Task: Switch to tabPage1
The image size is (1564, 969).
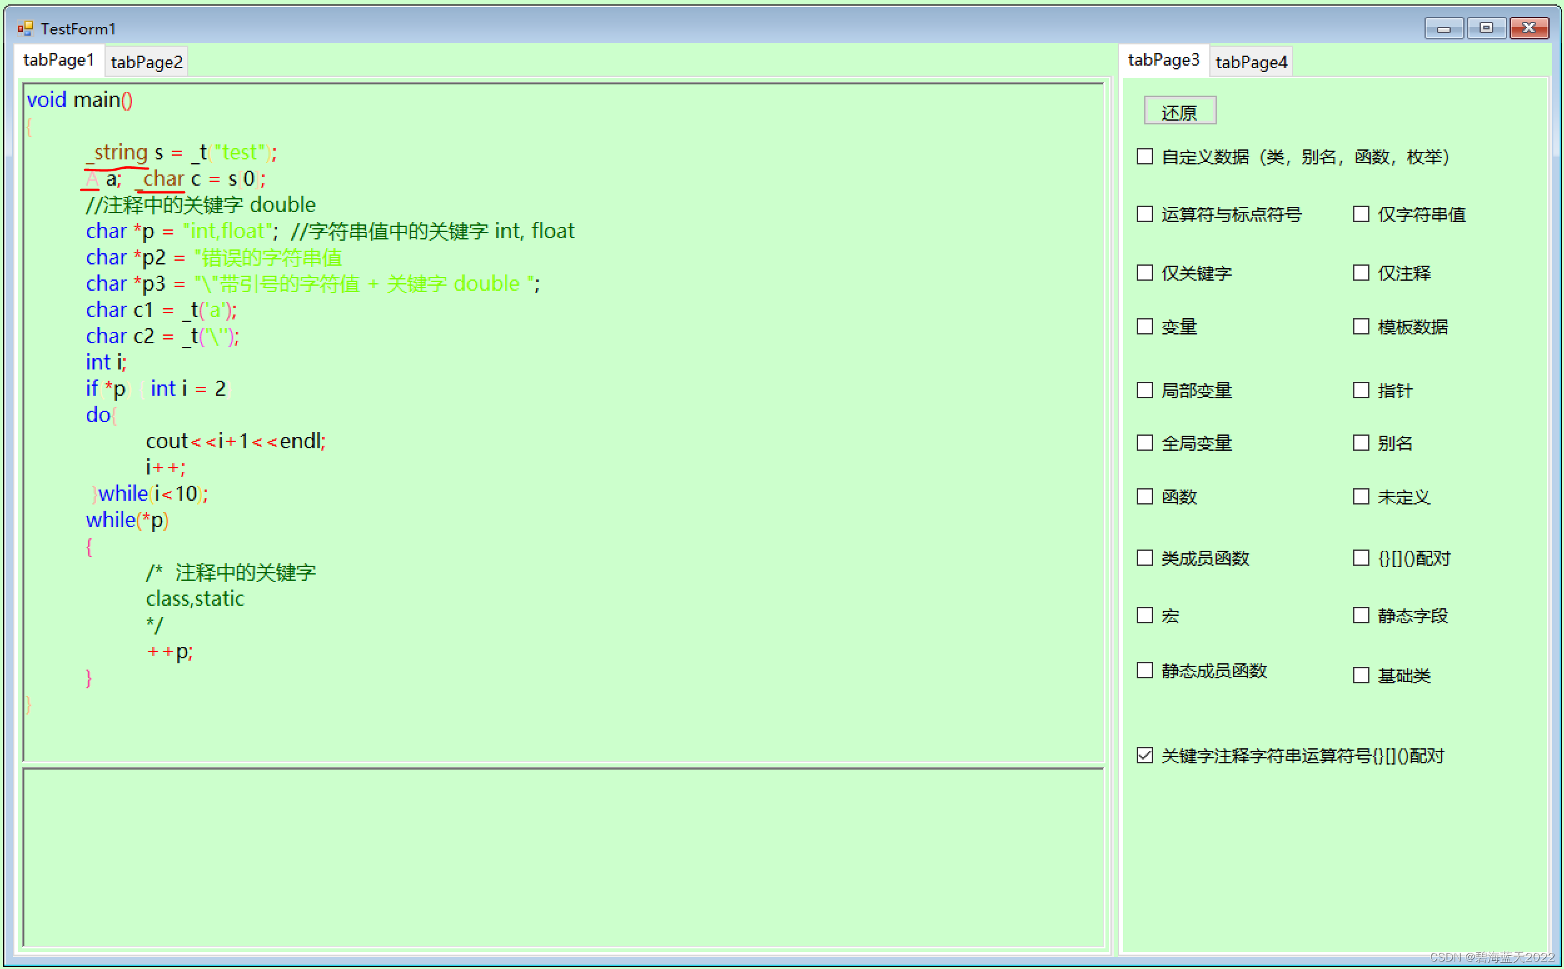Action: 58,60
